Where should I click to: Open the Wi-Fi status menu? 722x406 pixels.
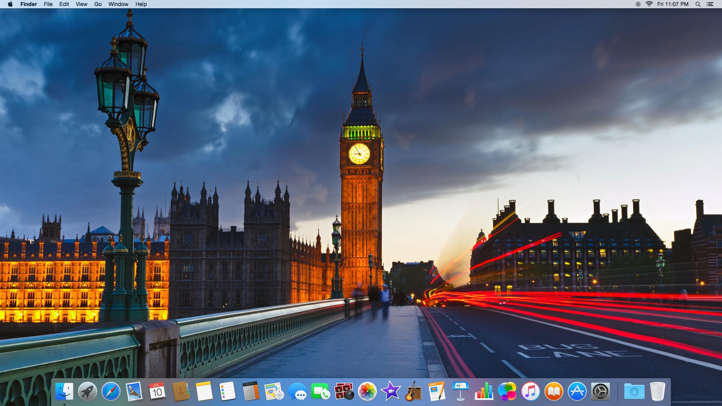[649, 4]
